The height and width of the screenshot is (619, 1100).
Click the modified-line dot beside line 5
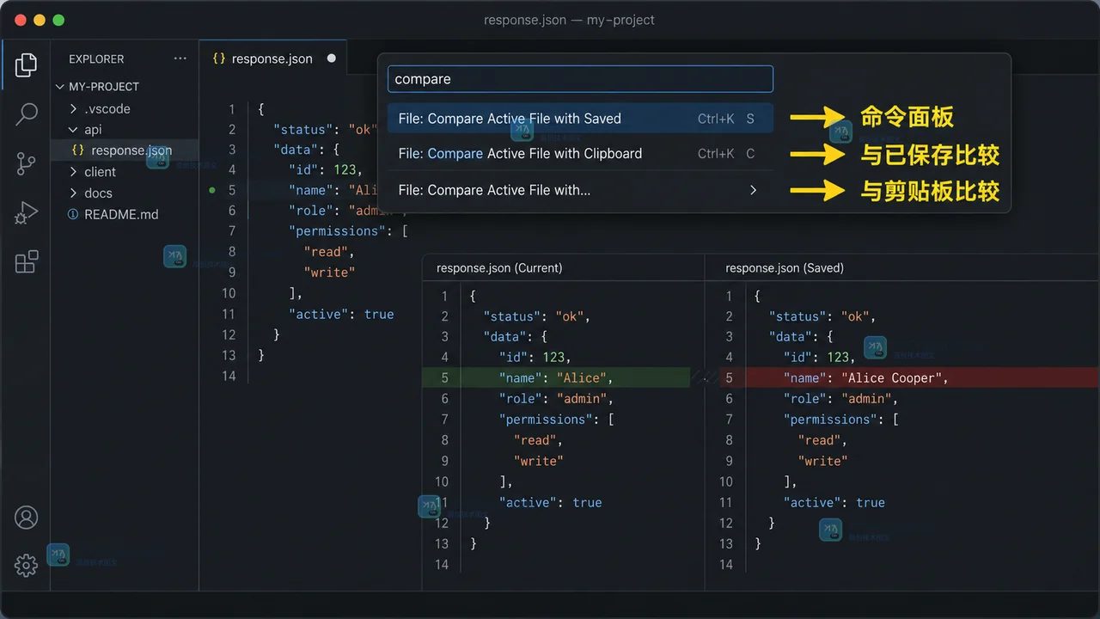[212, 190]
